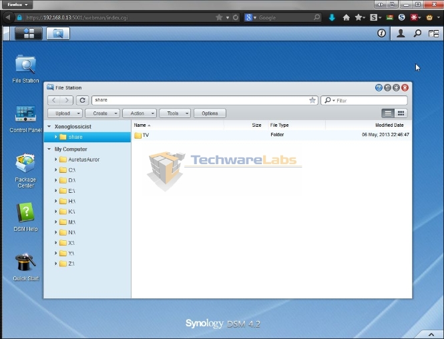This screenshot has width=444, height=339.
Task: Sort by Modified Date column
Action: point(369,125)
